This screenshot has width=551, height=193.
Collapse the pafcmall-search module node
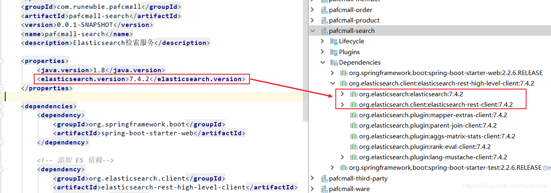click(313, 31)
